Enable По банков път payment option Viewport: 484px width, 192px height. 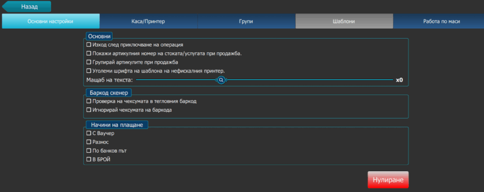(89, 150)
